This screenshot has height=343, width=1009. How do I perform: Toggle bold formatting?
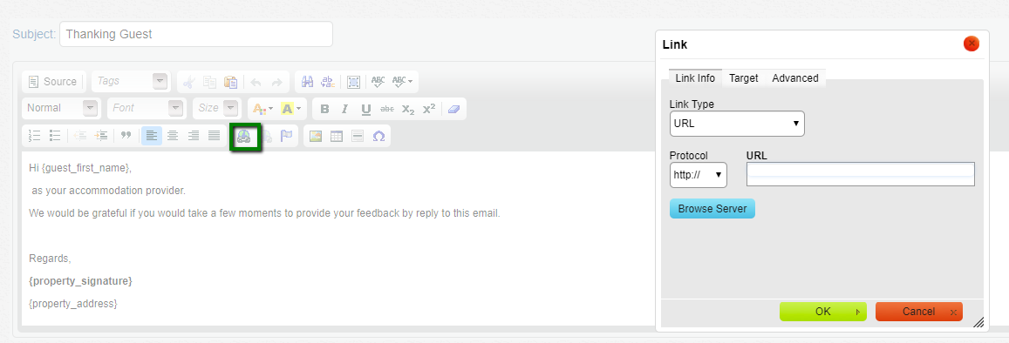click(x=324, y=109)
